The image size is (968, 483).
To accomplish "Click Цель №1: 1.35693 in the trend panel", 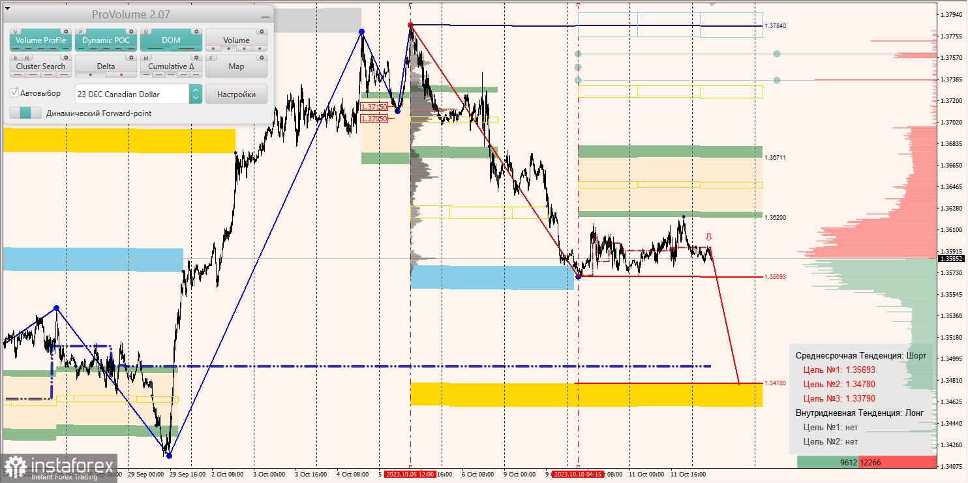I will pos(839,370).
